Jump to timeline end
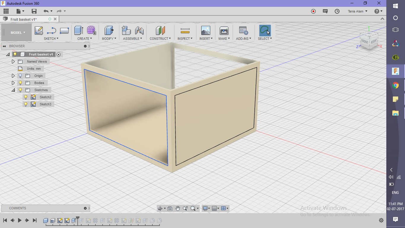 point(34,220)
